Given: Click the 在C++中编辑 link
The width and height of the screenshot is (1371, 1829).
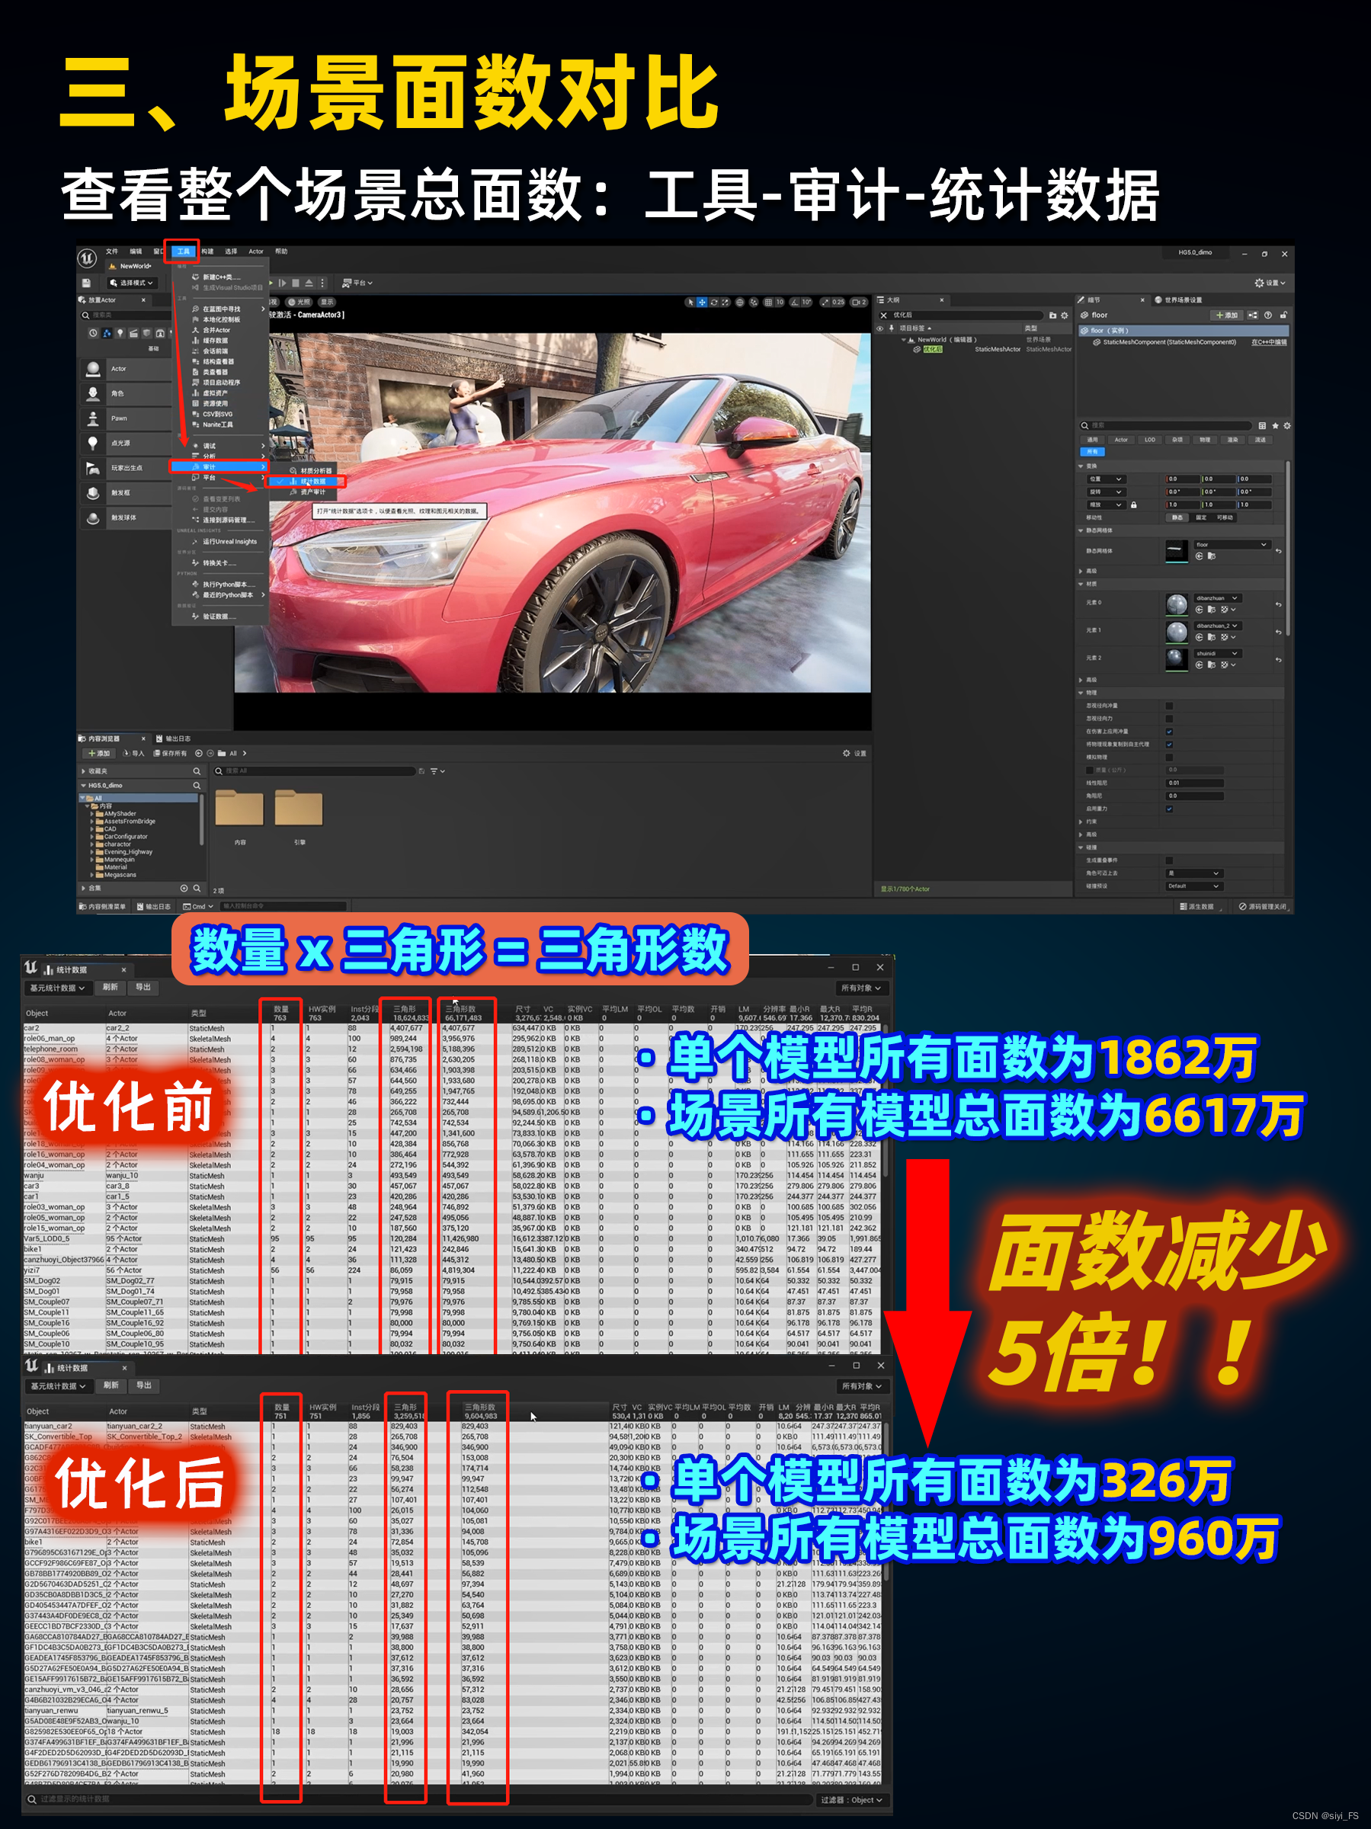Looking at the screenshot, I should coord(1268,342).
